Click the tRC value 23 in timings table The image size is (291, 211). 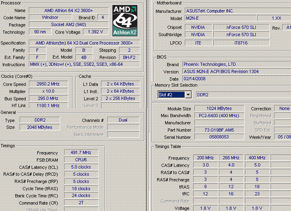click(257, 194)
